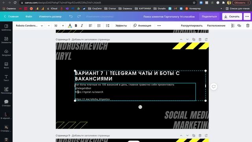Viewport: 252px width, 142px height.
Task: Click the heading ВАРИАНТ 7 TELEGRAM text
Action: (127, 76)
